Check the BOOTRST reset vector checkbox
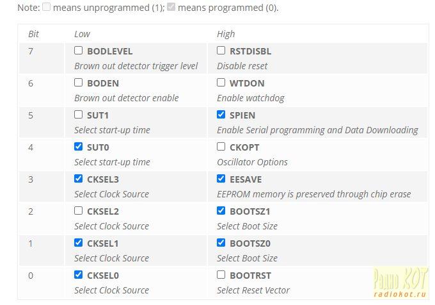This screenshot has height=305, width=435. click(221, 275)
